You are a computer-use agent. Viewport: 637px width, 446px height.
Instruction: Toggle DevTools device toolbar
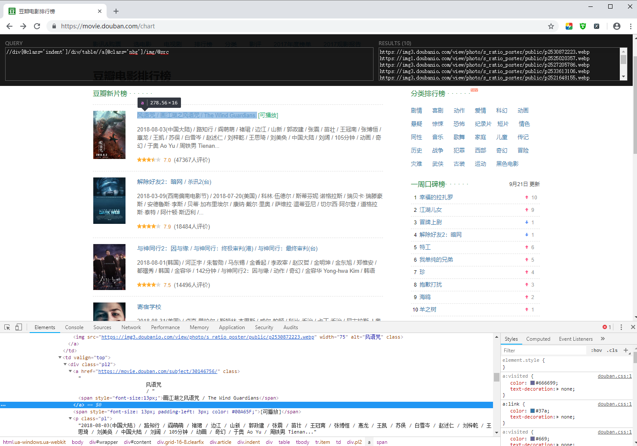tap(18, 327)
